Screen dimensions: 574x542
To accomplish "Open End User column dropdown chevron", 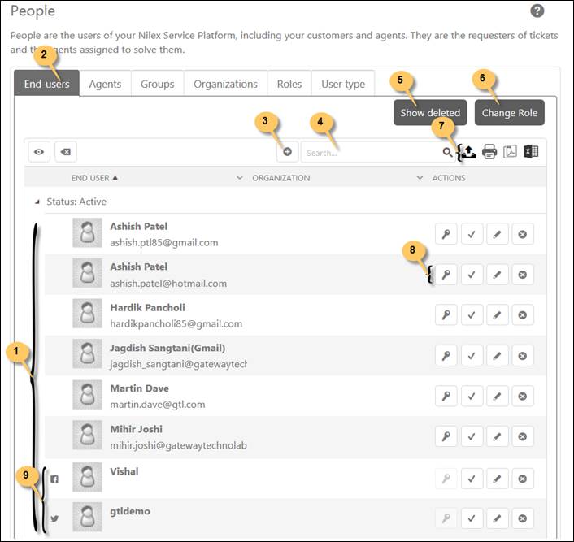I will pos(239,178).
